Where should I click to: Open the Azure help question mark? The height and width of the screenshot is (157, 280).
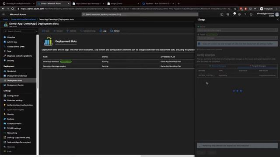click(x=245, y=14)
